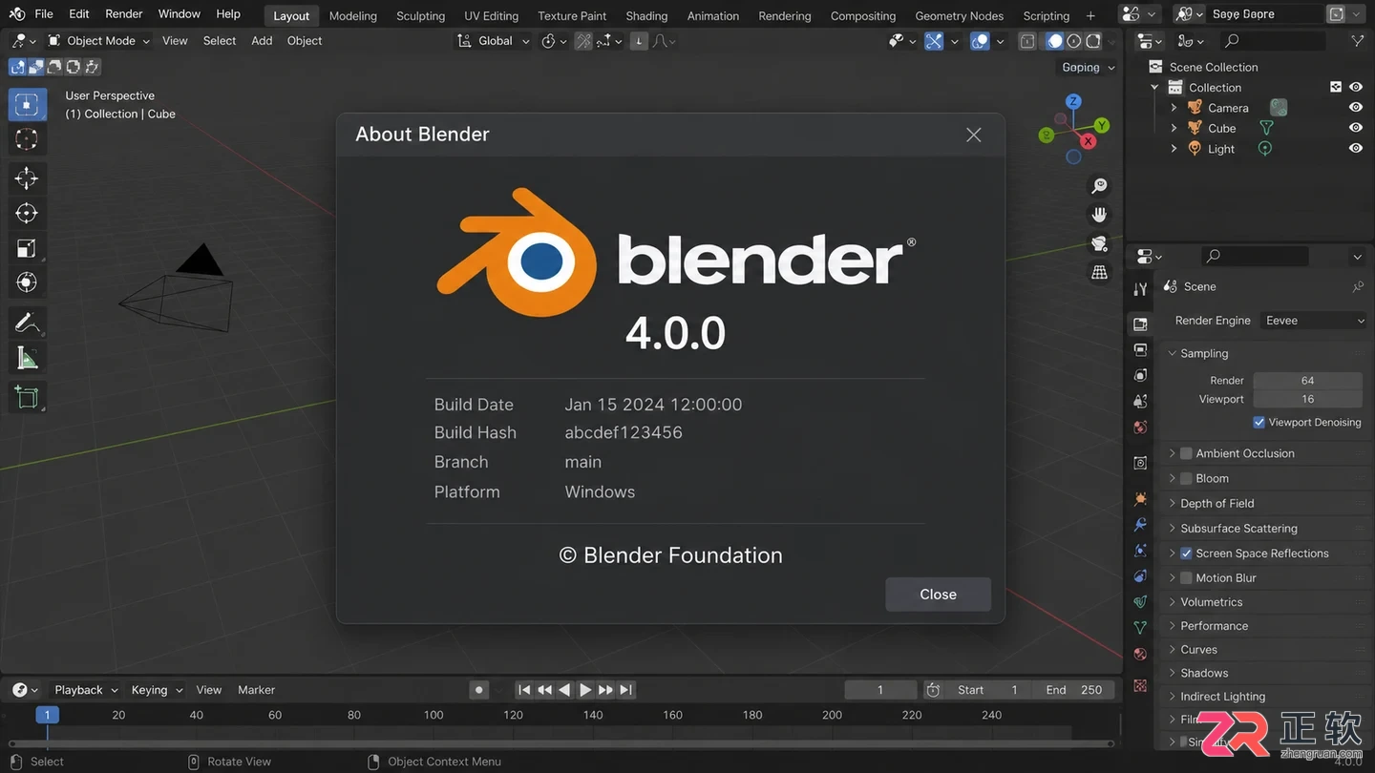Dismiss About Blender with the X button
Image resolution: width=1375 pixels, height=773 pixels.
(x=974, y=135)
